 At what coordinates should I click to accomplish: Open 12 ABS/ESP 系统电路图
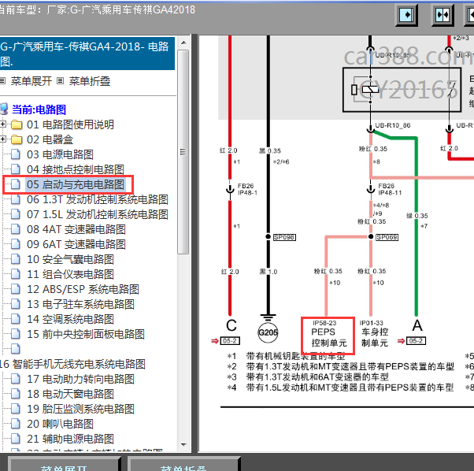(83, 289)
